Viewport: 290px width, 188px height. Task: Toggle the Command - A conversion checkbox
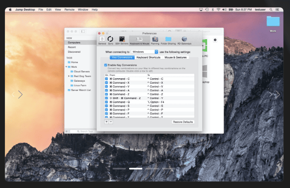(106, 90)
